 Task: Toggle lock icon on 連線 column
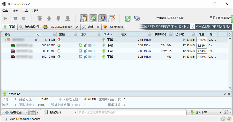click(x=99, y=34)
